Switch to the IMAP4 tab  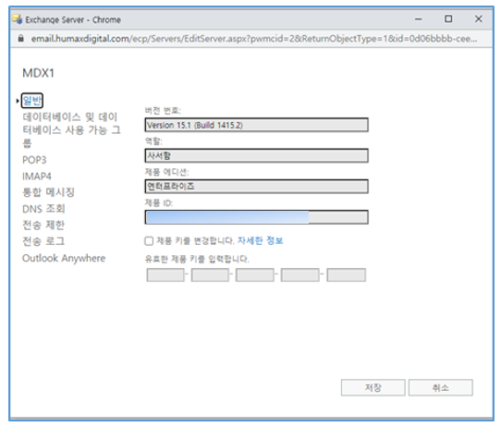[36, 177]
